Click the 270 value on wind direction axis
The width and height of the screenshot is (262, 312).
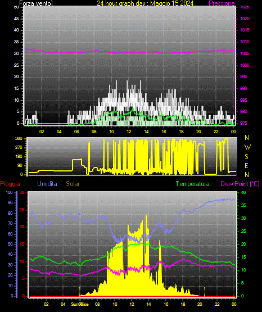[19, 148]
